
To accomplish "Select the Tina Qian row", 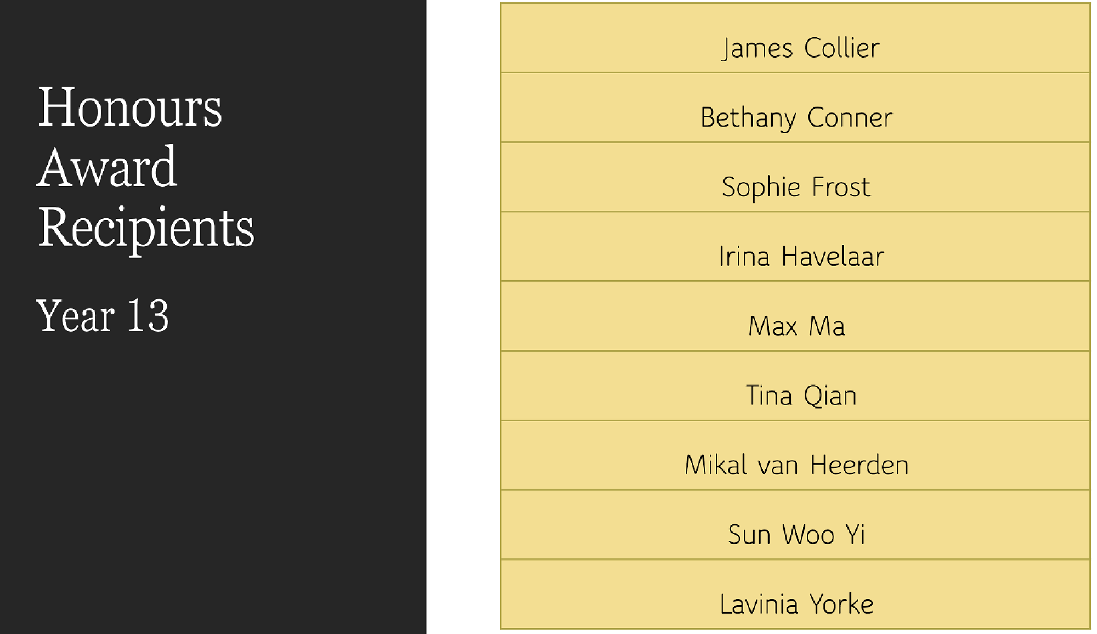I will 801,395.
